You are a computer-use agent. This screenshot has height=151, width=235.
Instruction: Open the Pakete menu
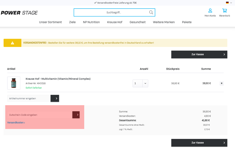tap(187, 22)
